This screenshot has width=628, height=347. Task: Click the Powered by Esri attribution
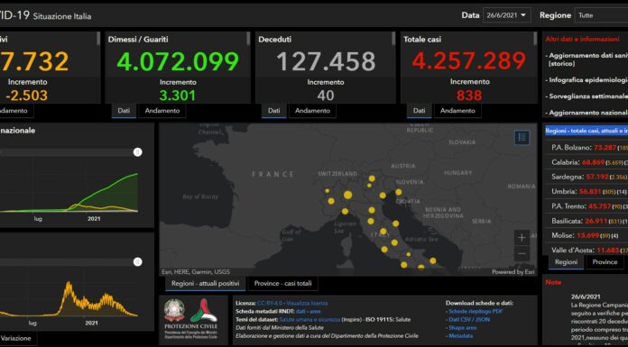pyautogui.click(x=513, y=272)
